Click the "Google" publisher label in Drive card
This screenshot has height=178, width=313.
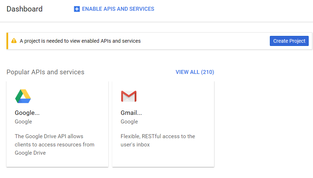click(x=23, y=122)
